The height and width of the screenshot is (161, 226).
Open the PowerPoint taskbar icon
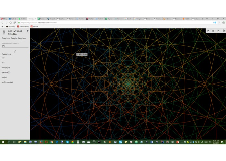coord(178,142)
